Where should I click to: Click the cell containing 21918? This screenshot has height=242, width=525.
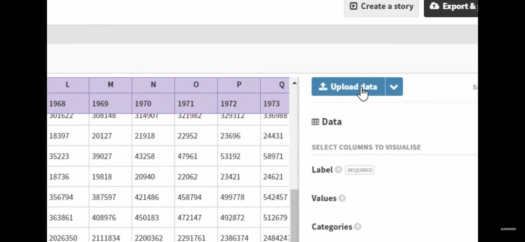(x=154, y=136)
